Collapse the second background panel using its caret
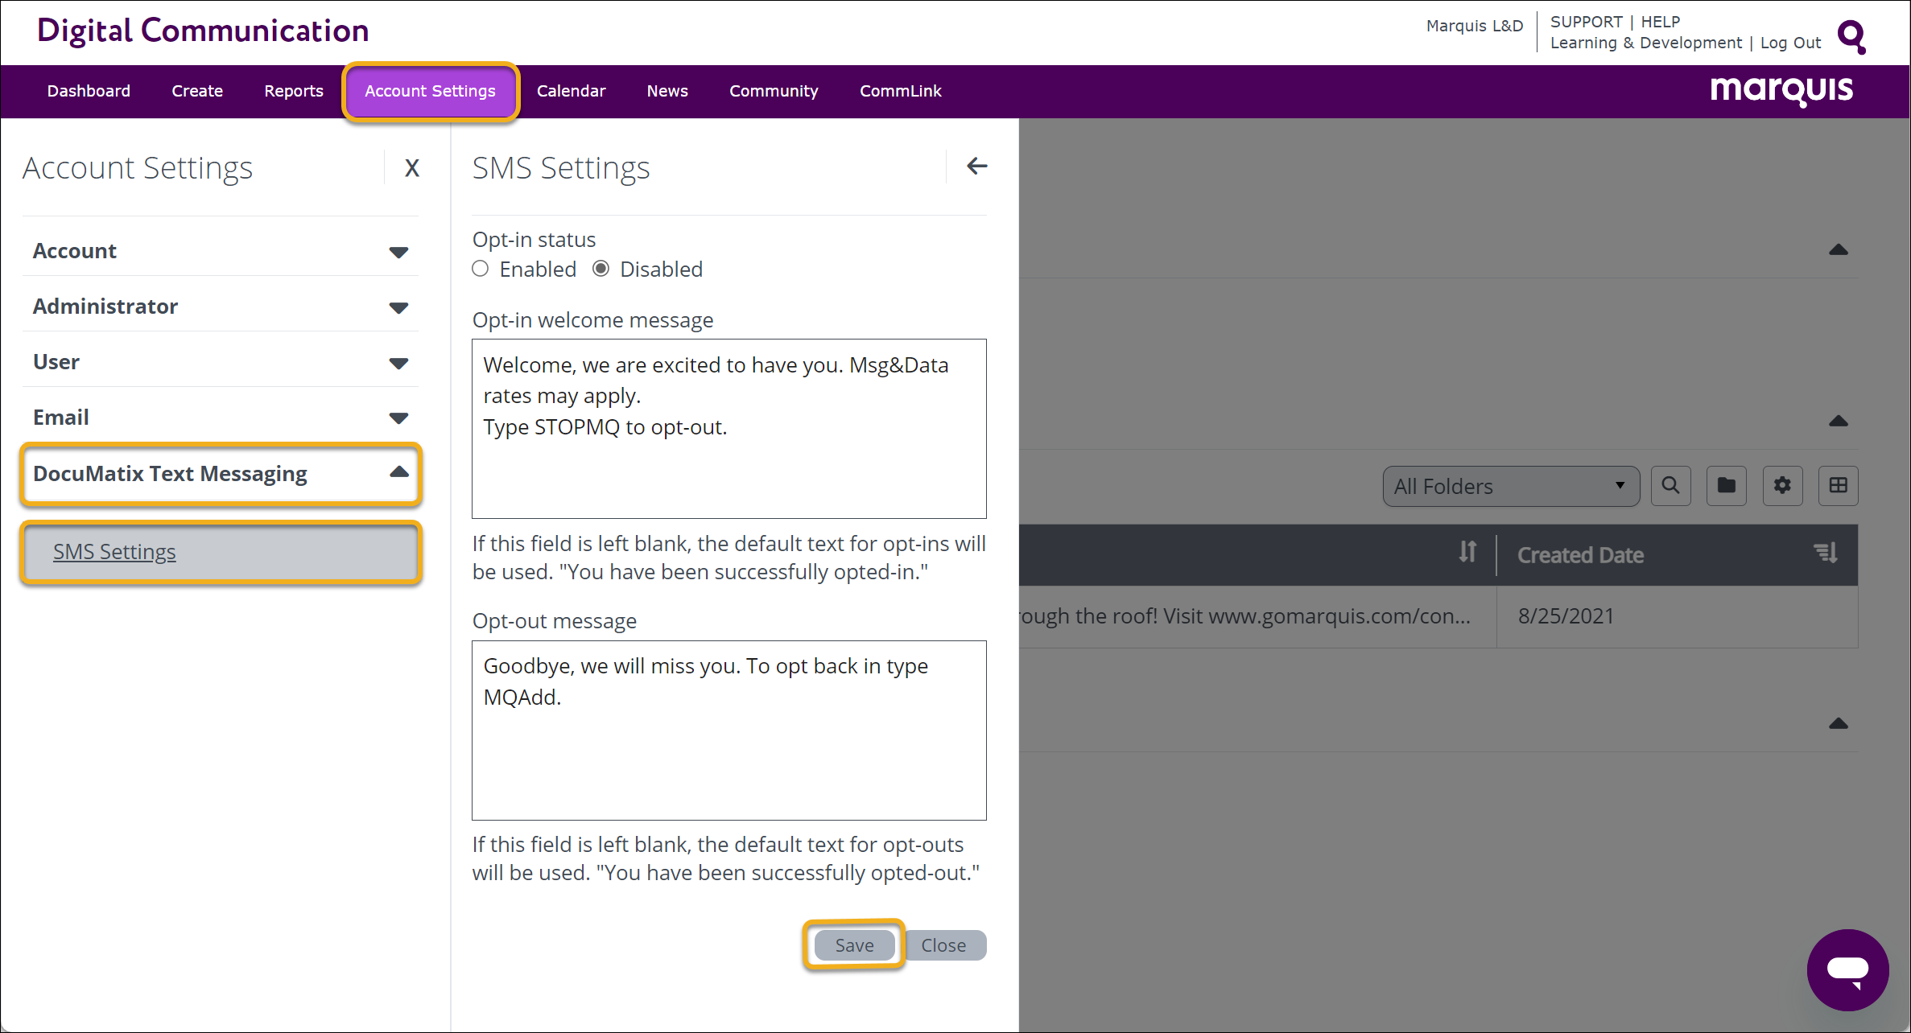 [1838, 422]
